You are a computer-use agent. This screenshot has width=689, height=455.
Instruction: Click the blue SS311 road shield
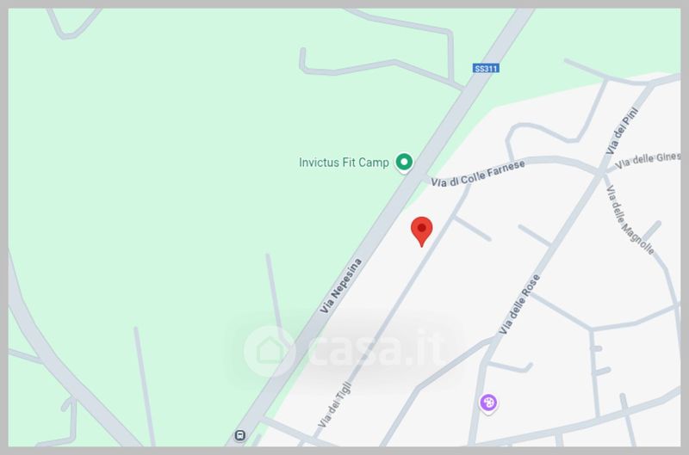click(486, 69)
